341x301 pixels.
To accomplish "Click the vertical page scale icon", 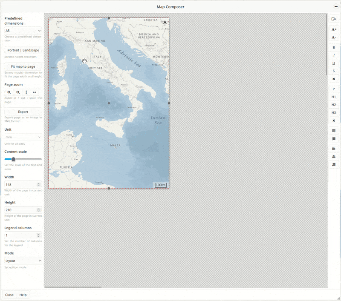I will coord(26,92).
